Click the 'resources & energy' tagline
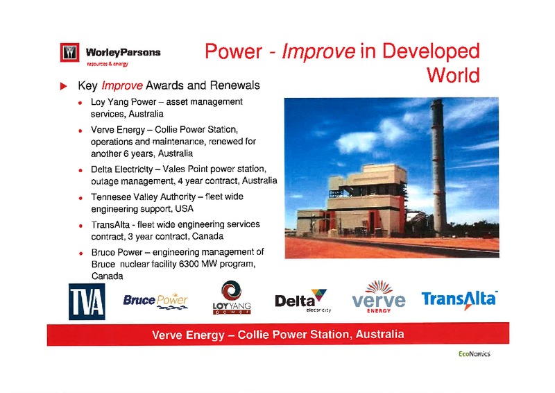555x393 pixels. [x=108, y=64]
